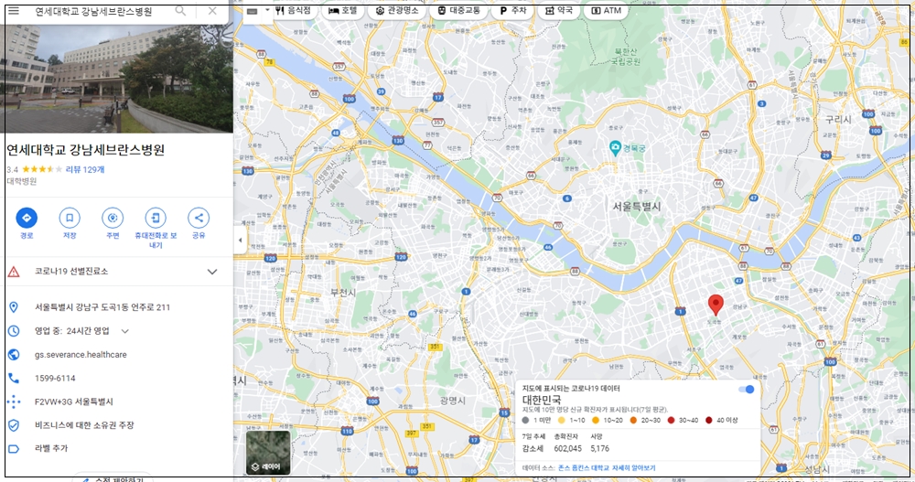Select the 약국 pharmacy filter chip
Screen dimensions: 915x482
click(x=559, y=10)
